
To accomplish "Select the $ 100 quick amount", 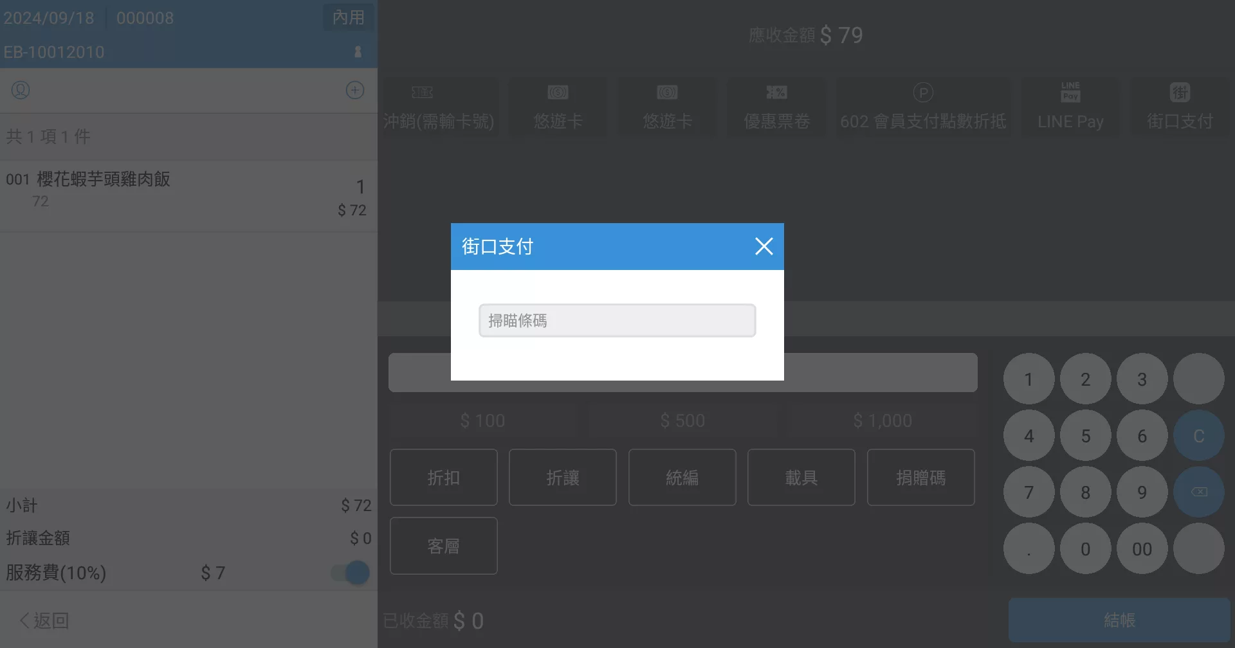I will coord(482,420).
